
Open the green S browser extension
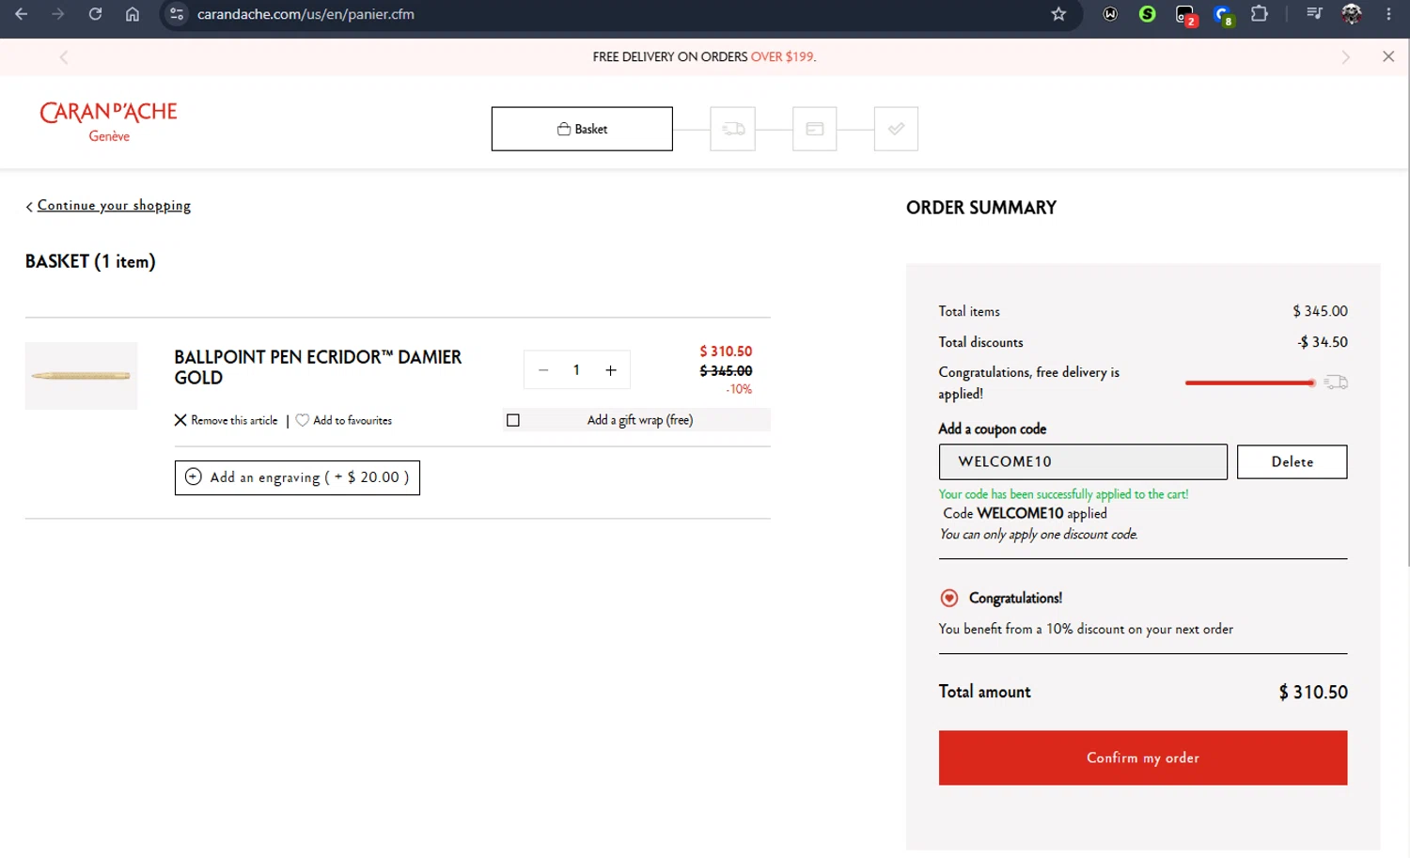click(1147, 14)
